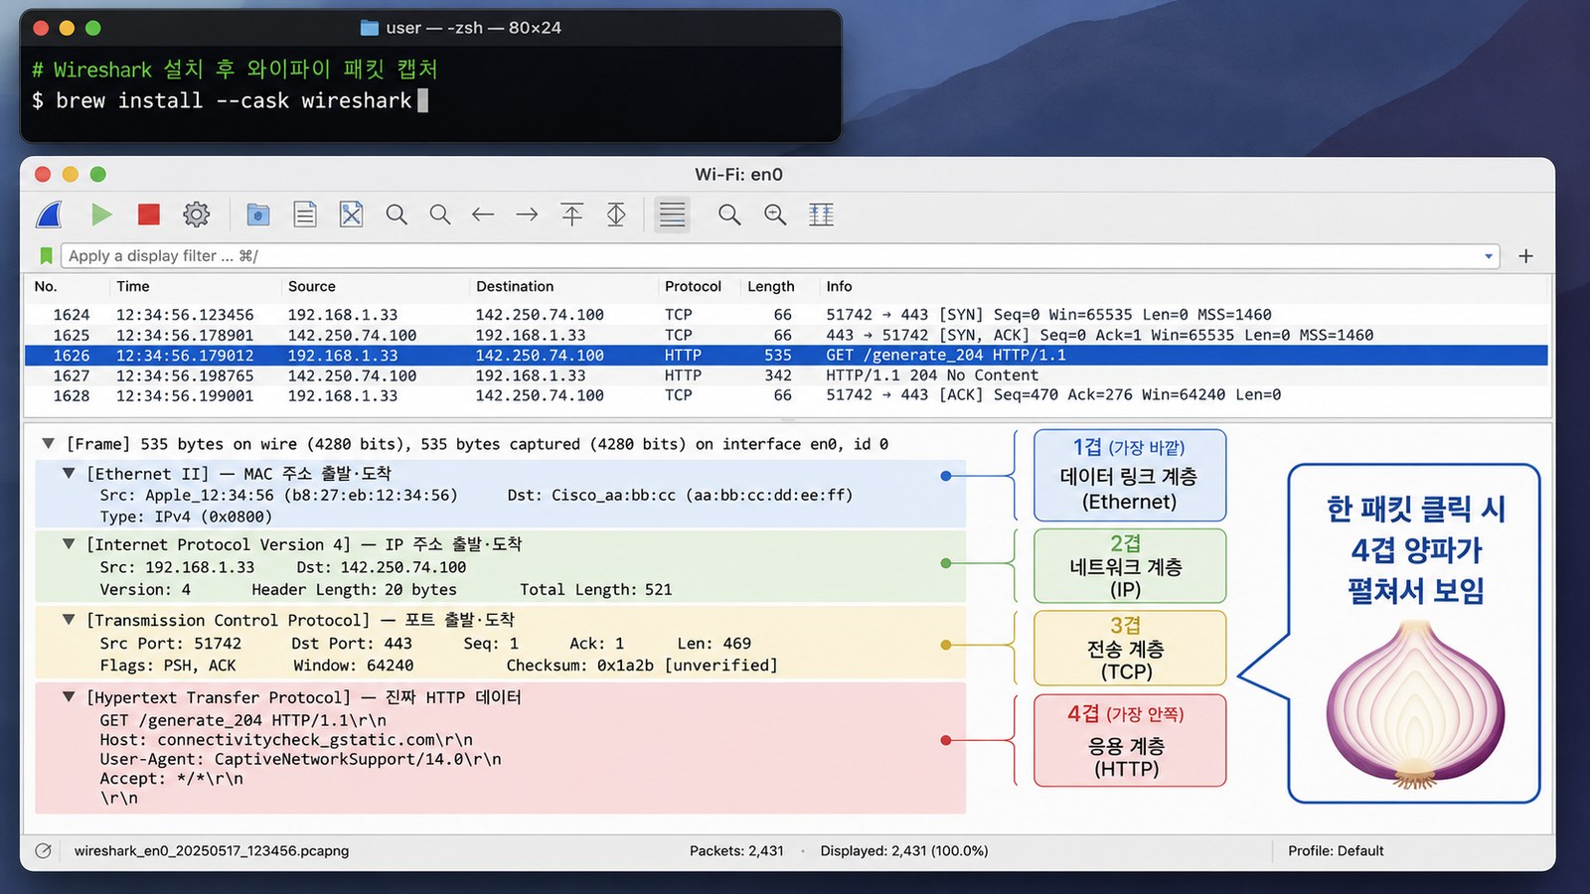Click the wireshark_en0_20250517_123456.pcapng file name
1590x894 pixels.
pos(212,851)
